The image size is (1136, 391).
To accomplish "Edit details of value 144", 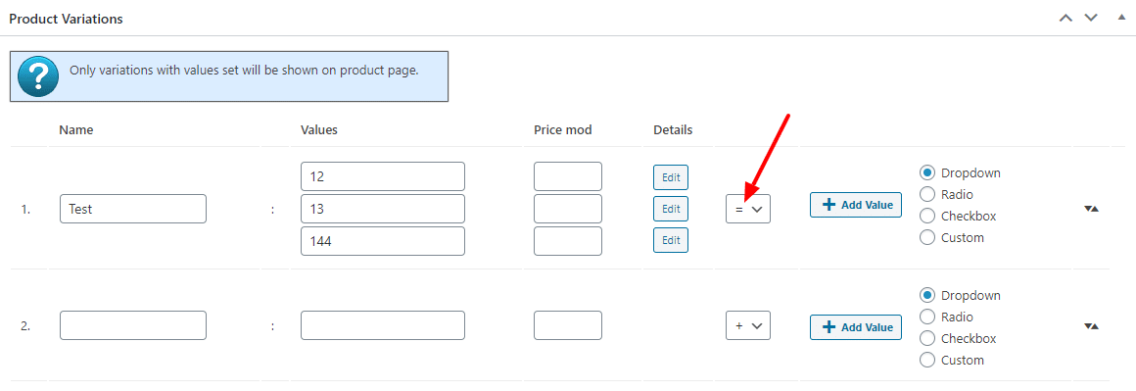I will coord(671,240).
